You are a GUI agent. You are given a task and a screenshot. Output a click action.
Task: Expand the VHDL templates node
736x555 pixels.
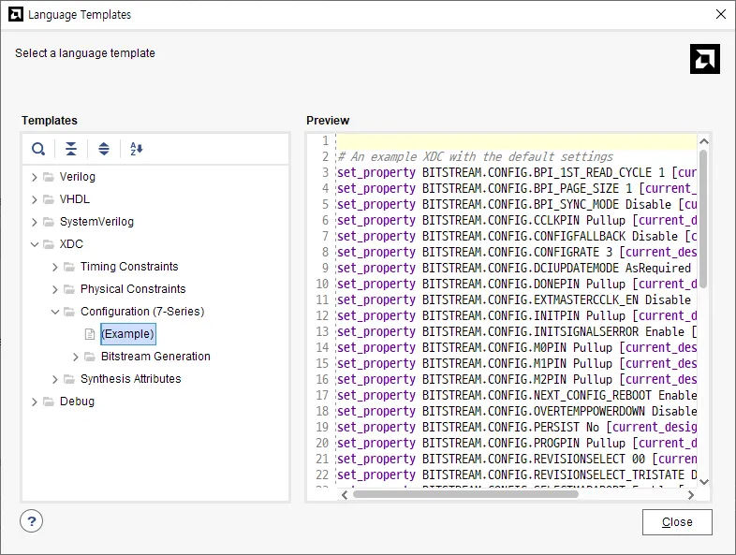(x=35, y=199)
